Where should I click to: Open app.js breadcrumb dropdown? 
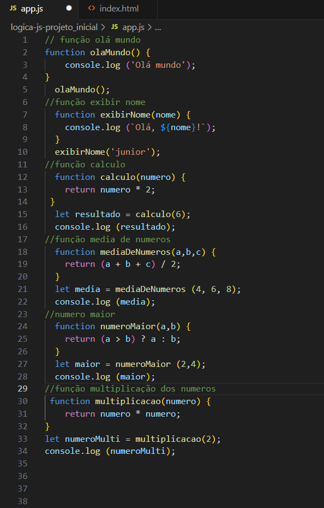(x=133, y=27)
